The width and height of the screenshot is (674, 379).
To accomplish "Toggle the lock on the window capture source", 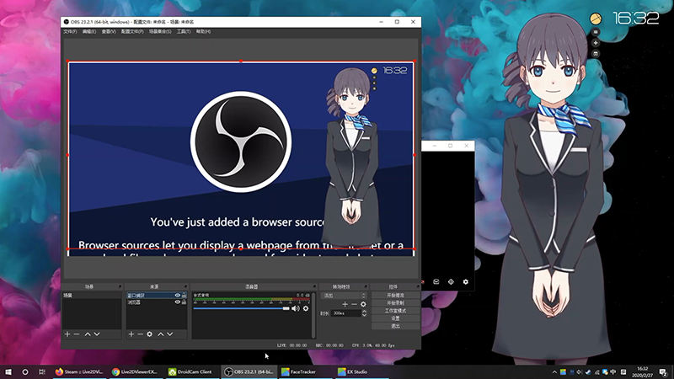I will (184, 296).
